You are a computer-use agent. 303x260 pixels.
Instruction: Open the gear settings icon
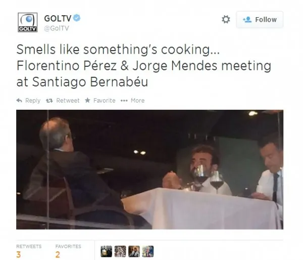tap(226, 19)
